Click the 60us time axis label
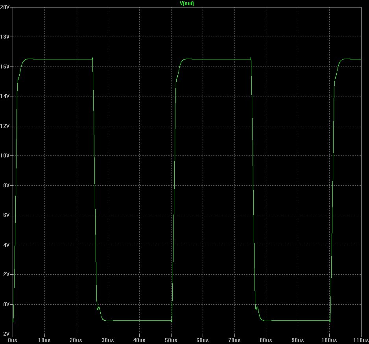Screen dimensions: 369x344 pyautogui.click(x=202, y=340)
